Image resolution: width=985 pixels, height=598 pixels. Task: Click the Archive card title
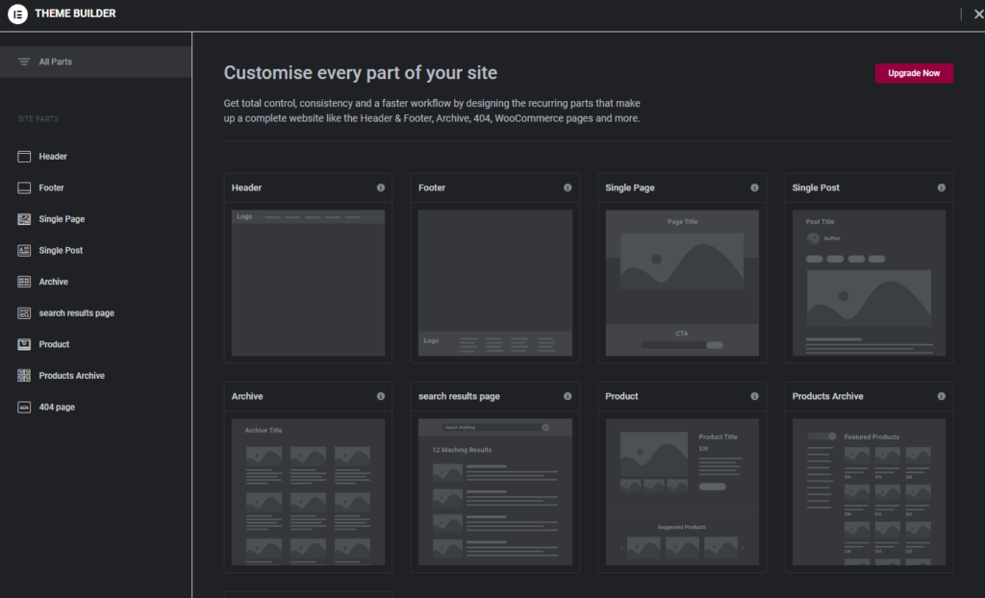[x=247, y=396]
